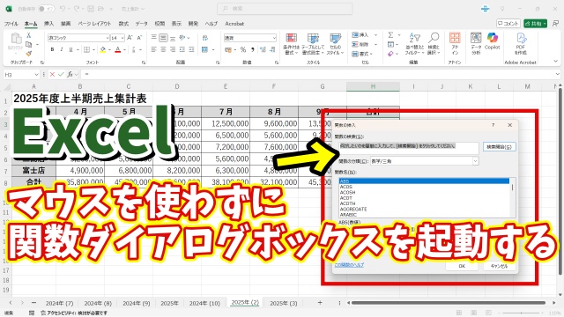The image size is (564, 317).
Task: Click the Decrease Decimal icon
Action: point(272,49)
